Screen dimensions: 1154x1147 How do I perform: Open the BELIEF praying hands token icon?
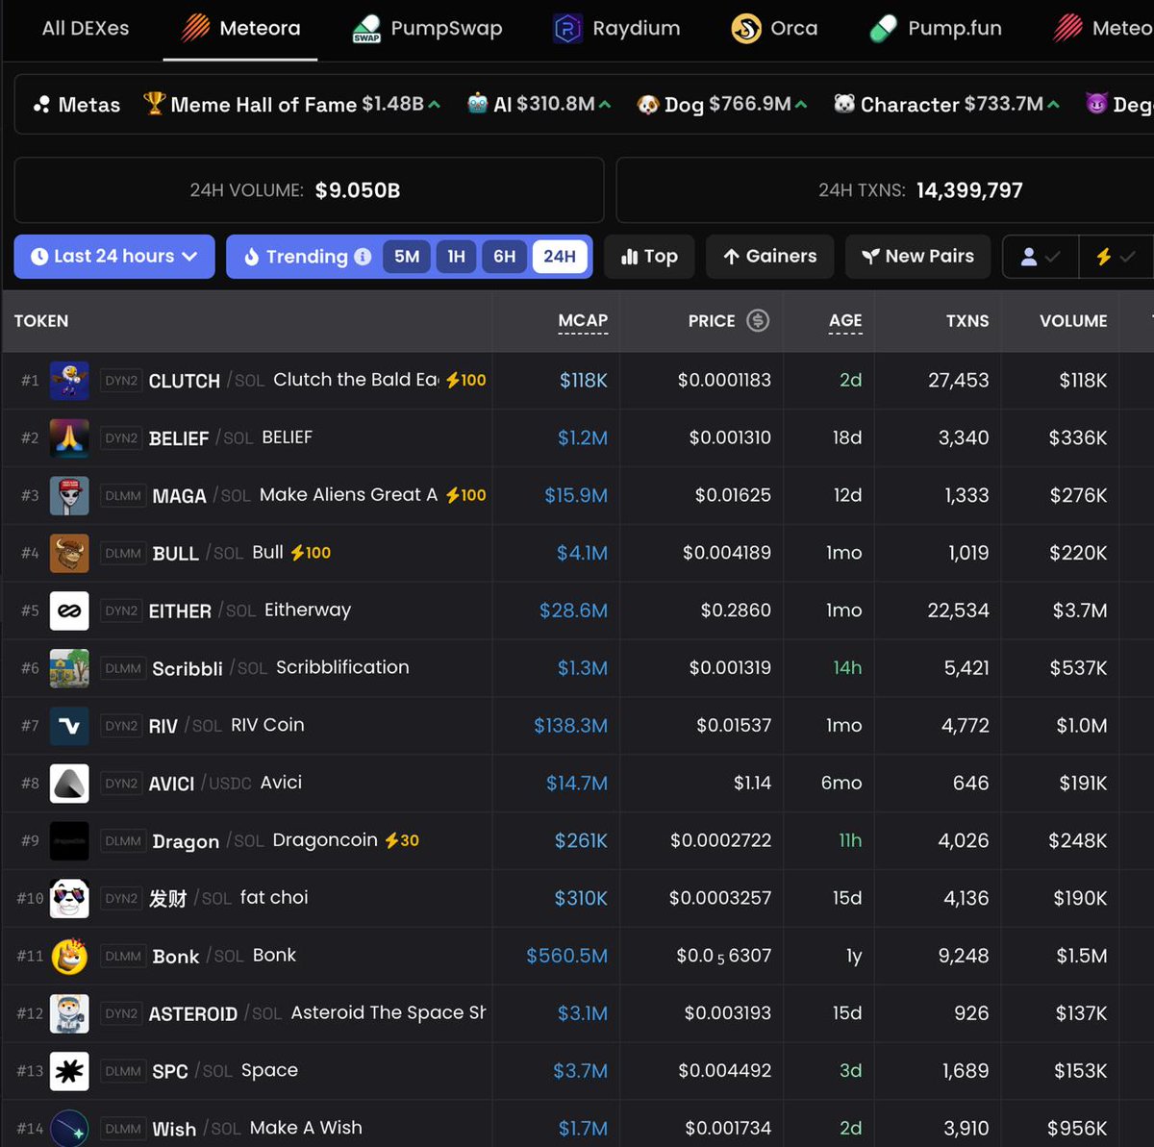coord(69,437)
